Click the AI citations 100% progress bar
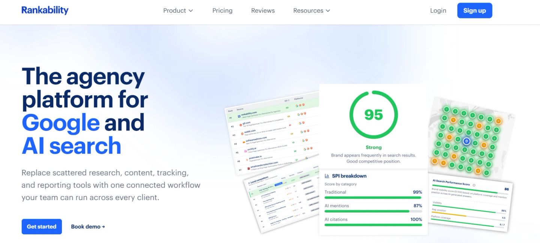Viewport: 540px width, 243px height. [373, 225]
